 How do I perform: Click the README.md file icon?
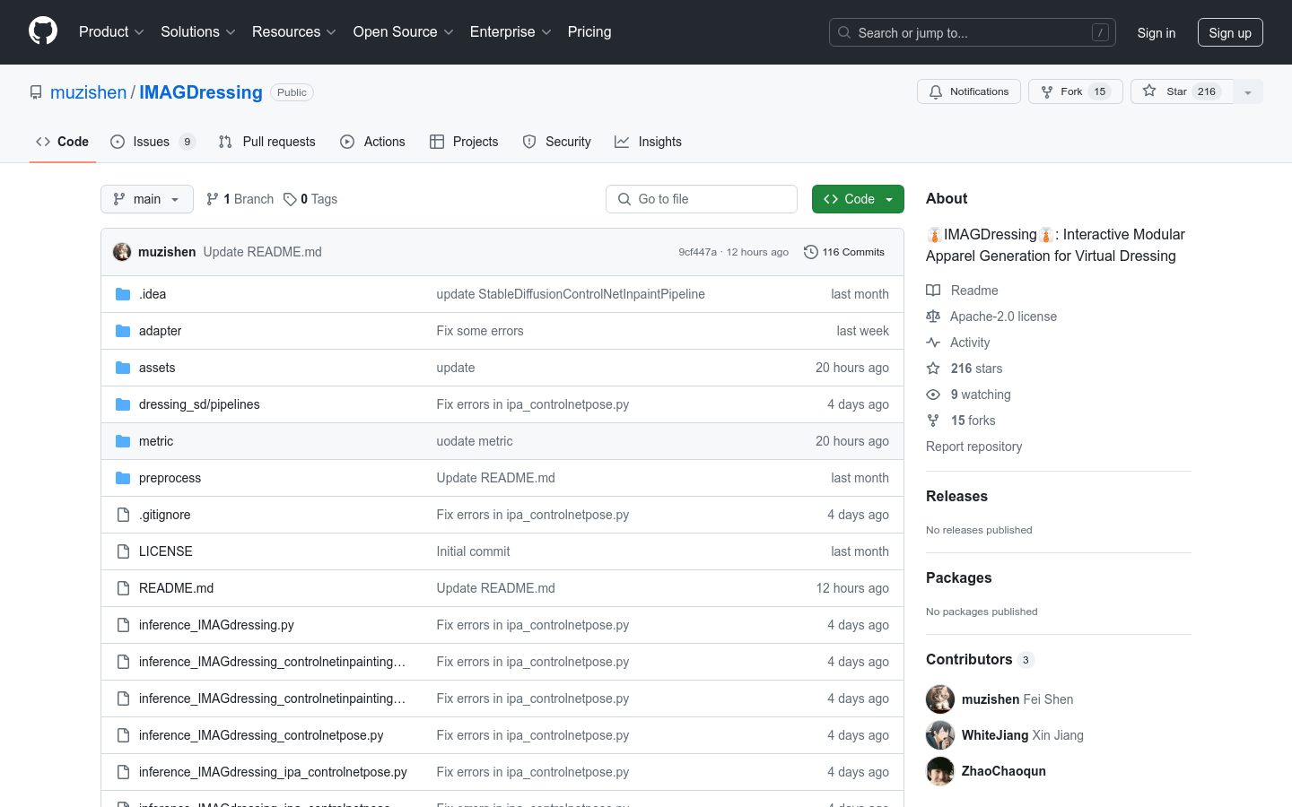[x=123, y=588]
